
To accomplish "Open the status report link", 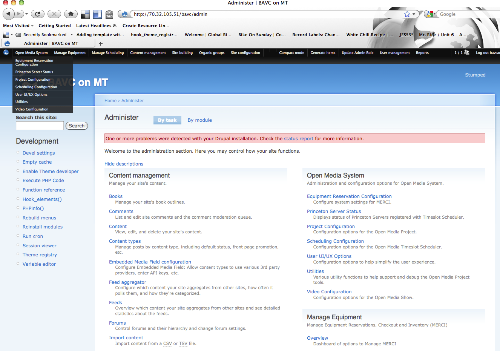I will pyautogui.click(x=299, y=138).
